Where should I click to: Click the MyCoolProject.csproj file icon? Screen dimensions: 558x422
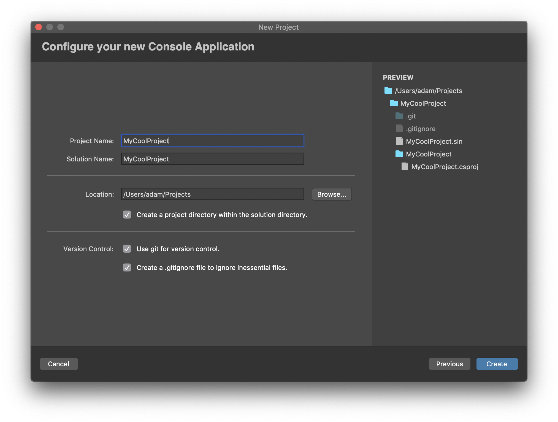(x=405, y=167)
